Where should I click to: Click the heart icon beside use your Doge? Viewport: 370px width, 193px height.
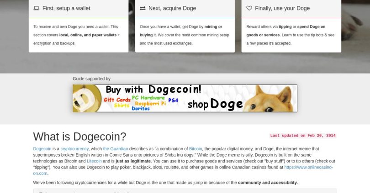click(249, 8)
